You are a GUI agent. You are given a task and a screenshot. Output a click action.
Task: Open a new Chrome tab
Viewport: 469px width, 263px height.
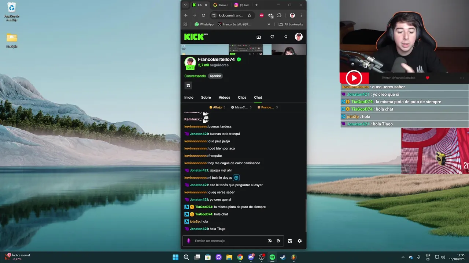click(256, 5)
